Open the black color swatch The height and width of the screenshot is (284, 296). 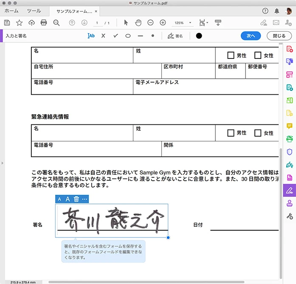(x=199, y=36)
